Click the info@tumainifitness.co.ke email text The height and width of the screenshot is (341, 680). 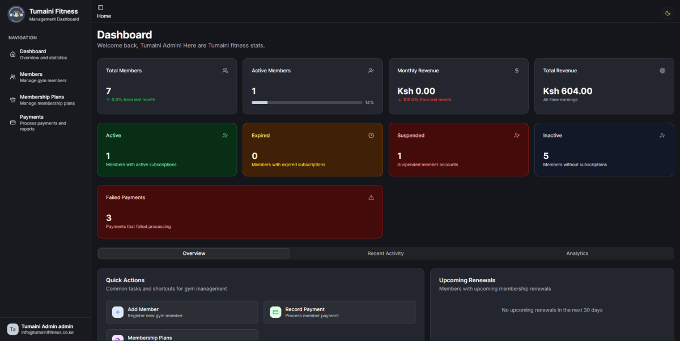tap(48, 333)
